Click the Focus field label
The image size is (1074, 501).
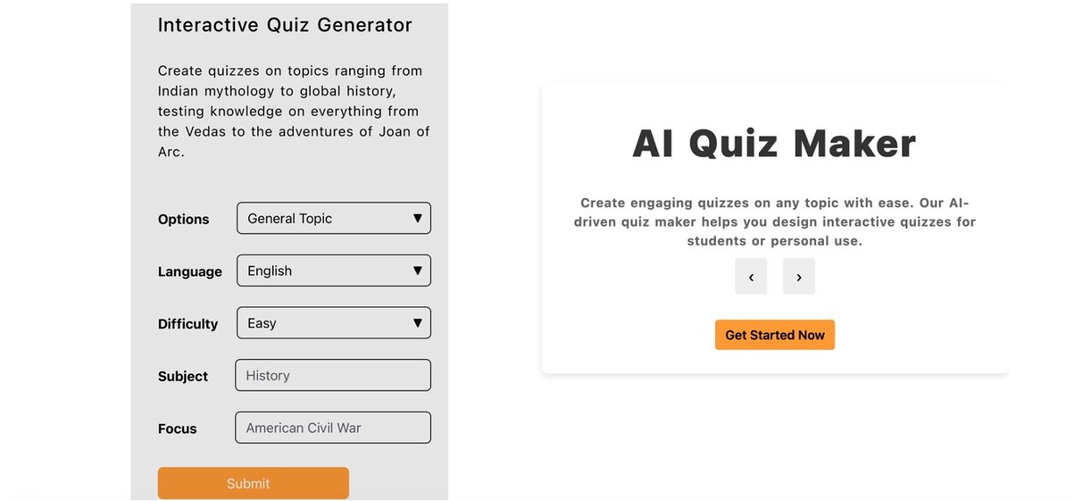(177, 429)
